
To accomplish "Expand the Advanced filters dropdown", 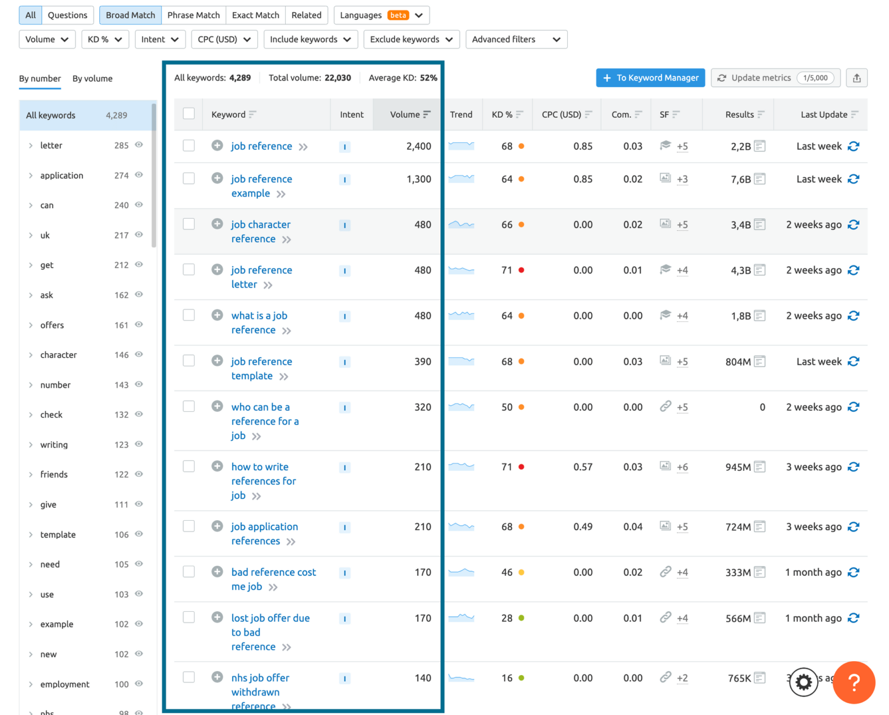I will click(x=516, y=39).
